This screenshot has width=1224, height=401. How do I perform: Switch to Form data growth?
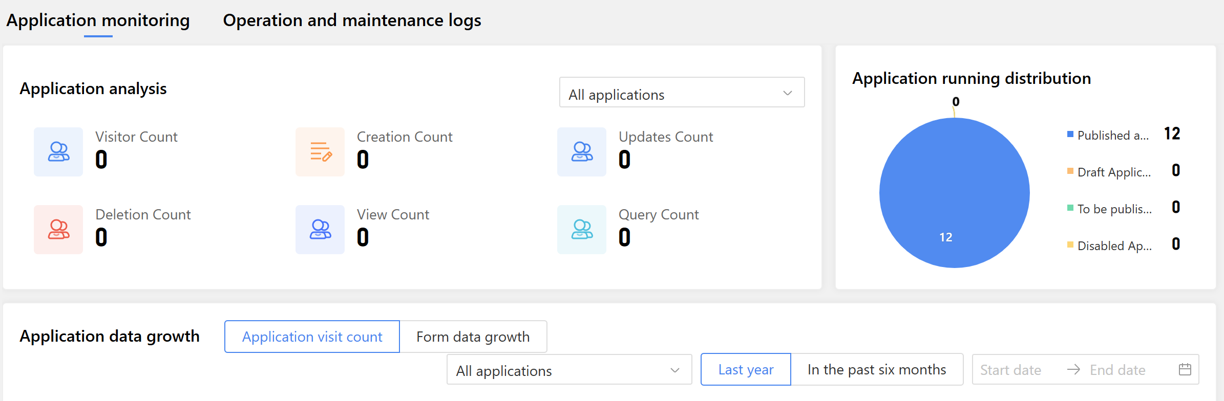coord(473,337)
